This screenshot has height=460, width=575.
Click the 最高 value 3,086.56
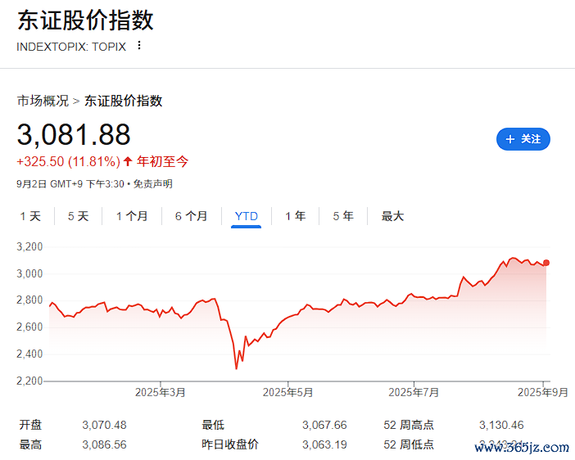[x=105, y=444]
